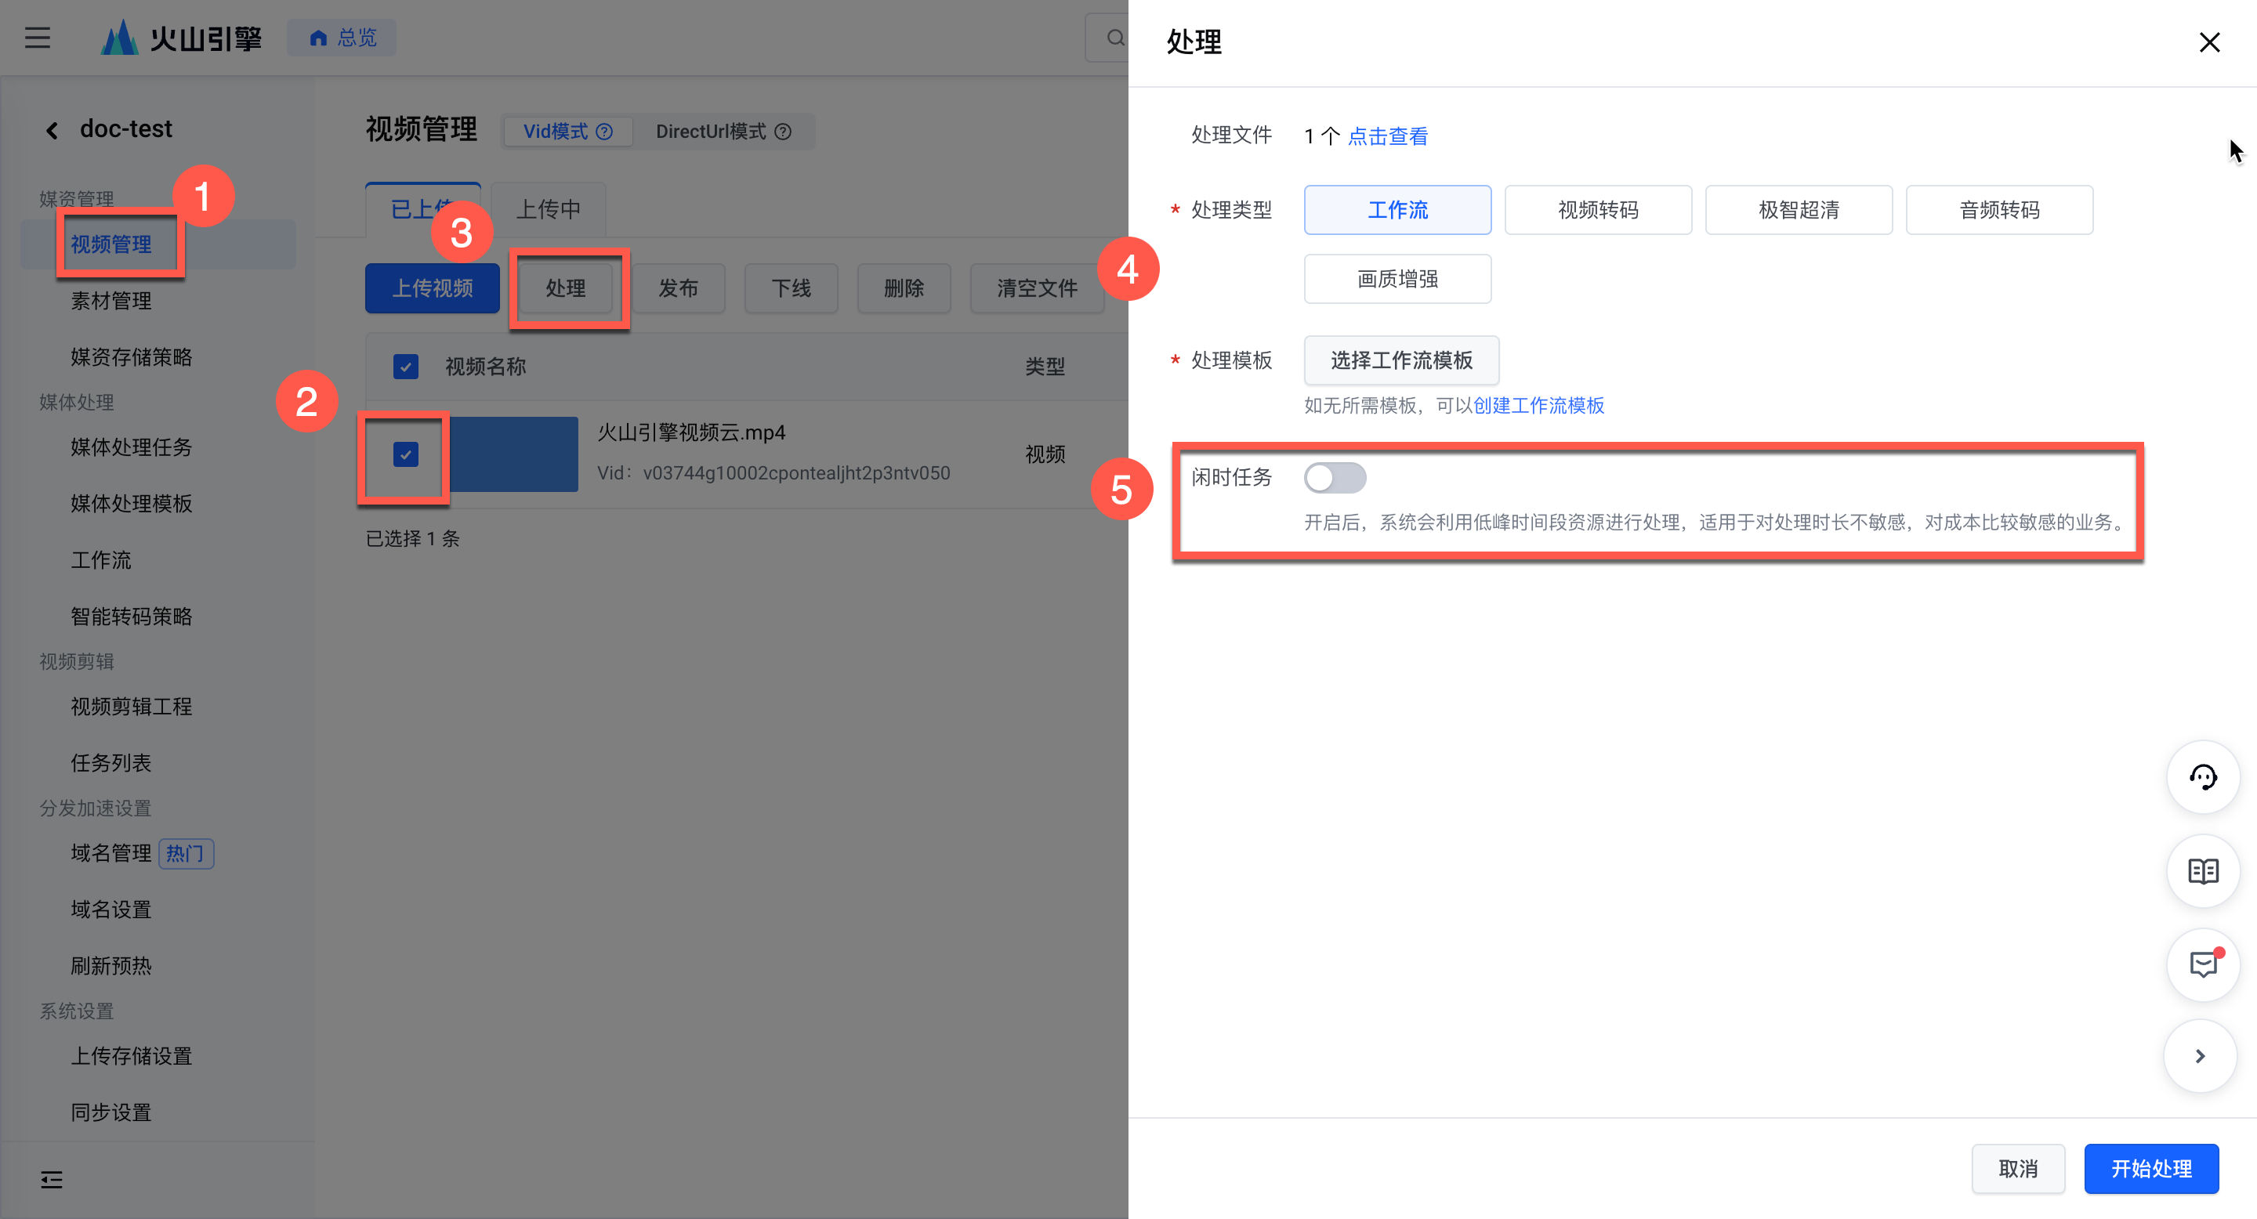This screenshot has height=1219, width=2257.
Task: Click the 类型 column header
Action: point(1045,367)
